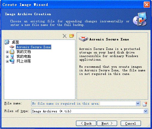Click the 我的文档 folder icon
The image size is (152, 129).
12,52
